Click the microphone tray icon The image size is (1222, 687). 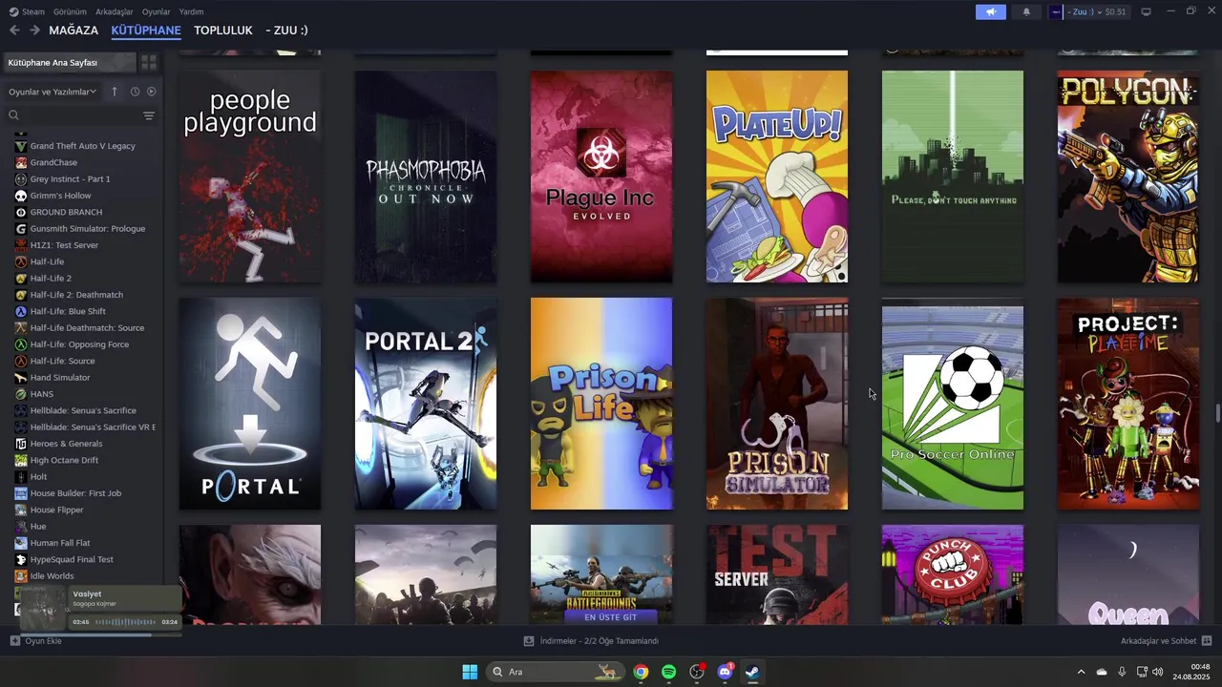[x=1122, y=672]
